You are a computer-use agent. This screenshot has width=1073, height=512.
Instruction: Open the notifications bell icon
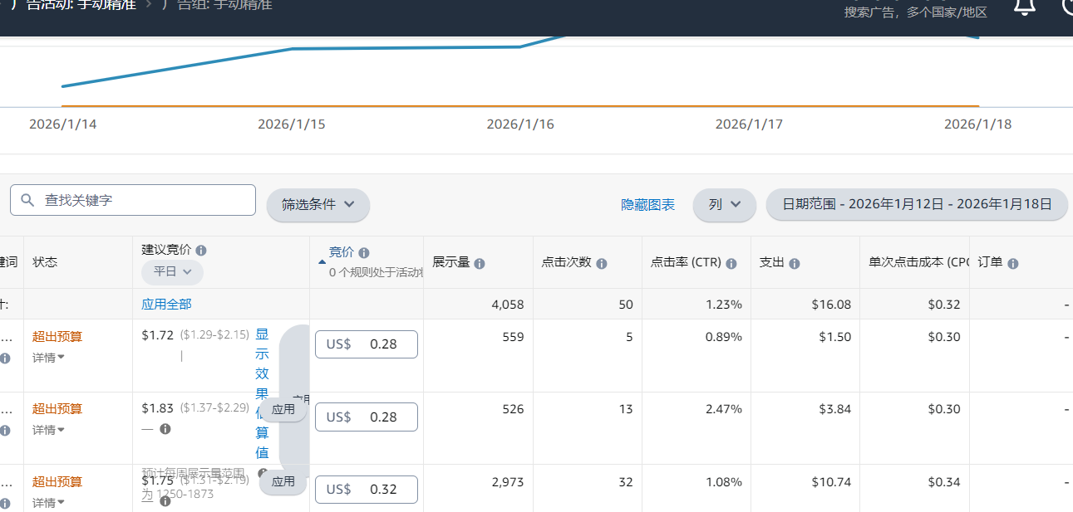point(1025,7)
